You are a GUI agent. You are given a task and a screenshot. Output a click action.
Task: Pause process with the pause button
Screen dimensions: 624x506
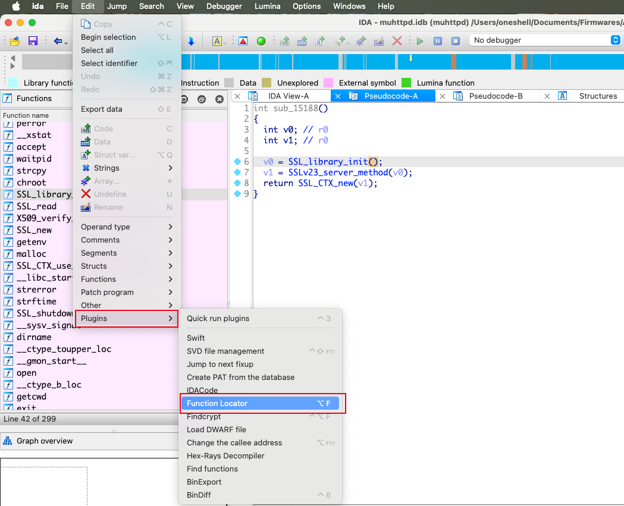tap(437, 40)
